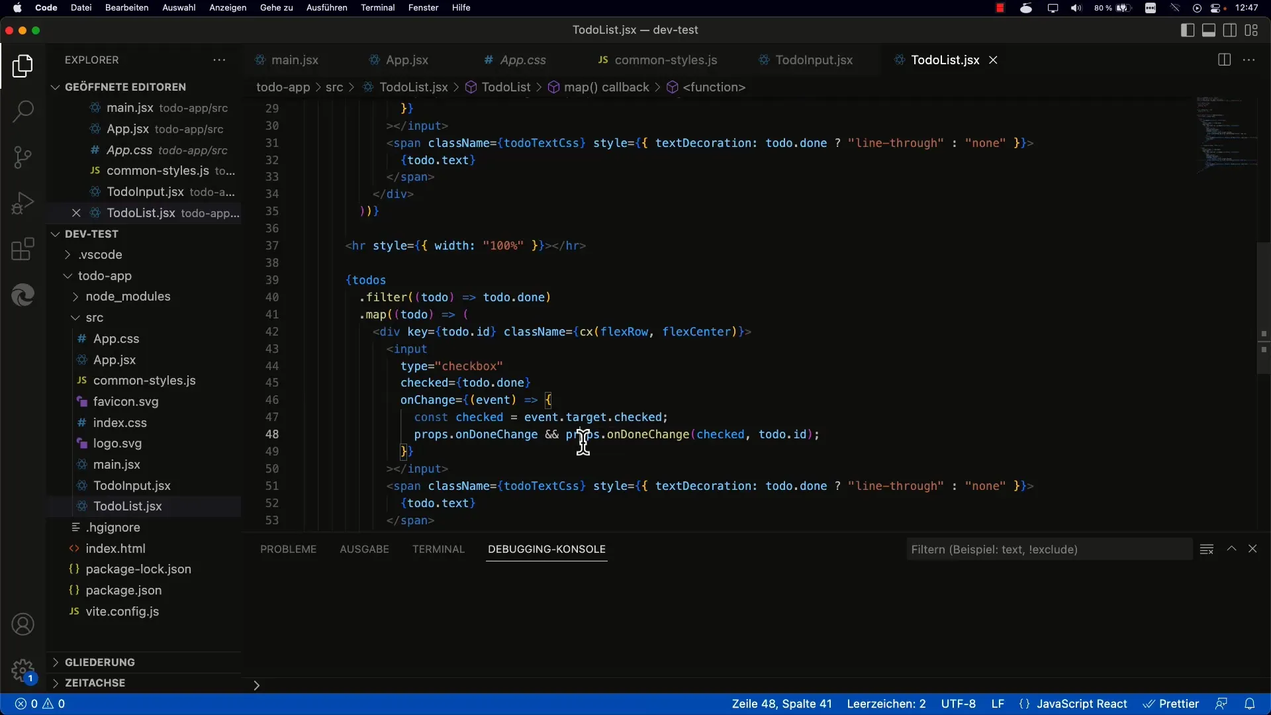1271x715 pixels.
Task: Change the LF end-of-line setting
Action: tap(998, 704)
